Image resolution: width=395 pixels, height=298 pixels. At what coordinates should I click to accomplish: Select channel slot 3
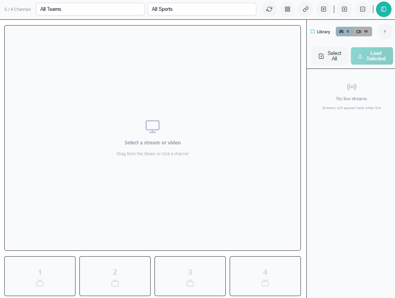[x=190, y=276]
